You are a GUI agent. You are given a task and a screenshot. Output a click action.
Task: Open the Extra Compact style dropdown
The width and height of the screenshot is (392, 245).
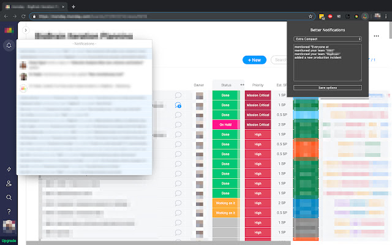(328, 39)
